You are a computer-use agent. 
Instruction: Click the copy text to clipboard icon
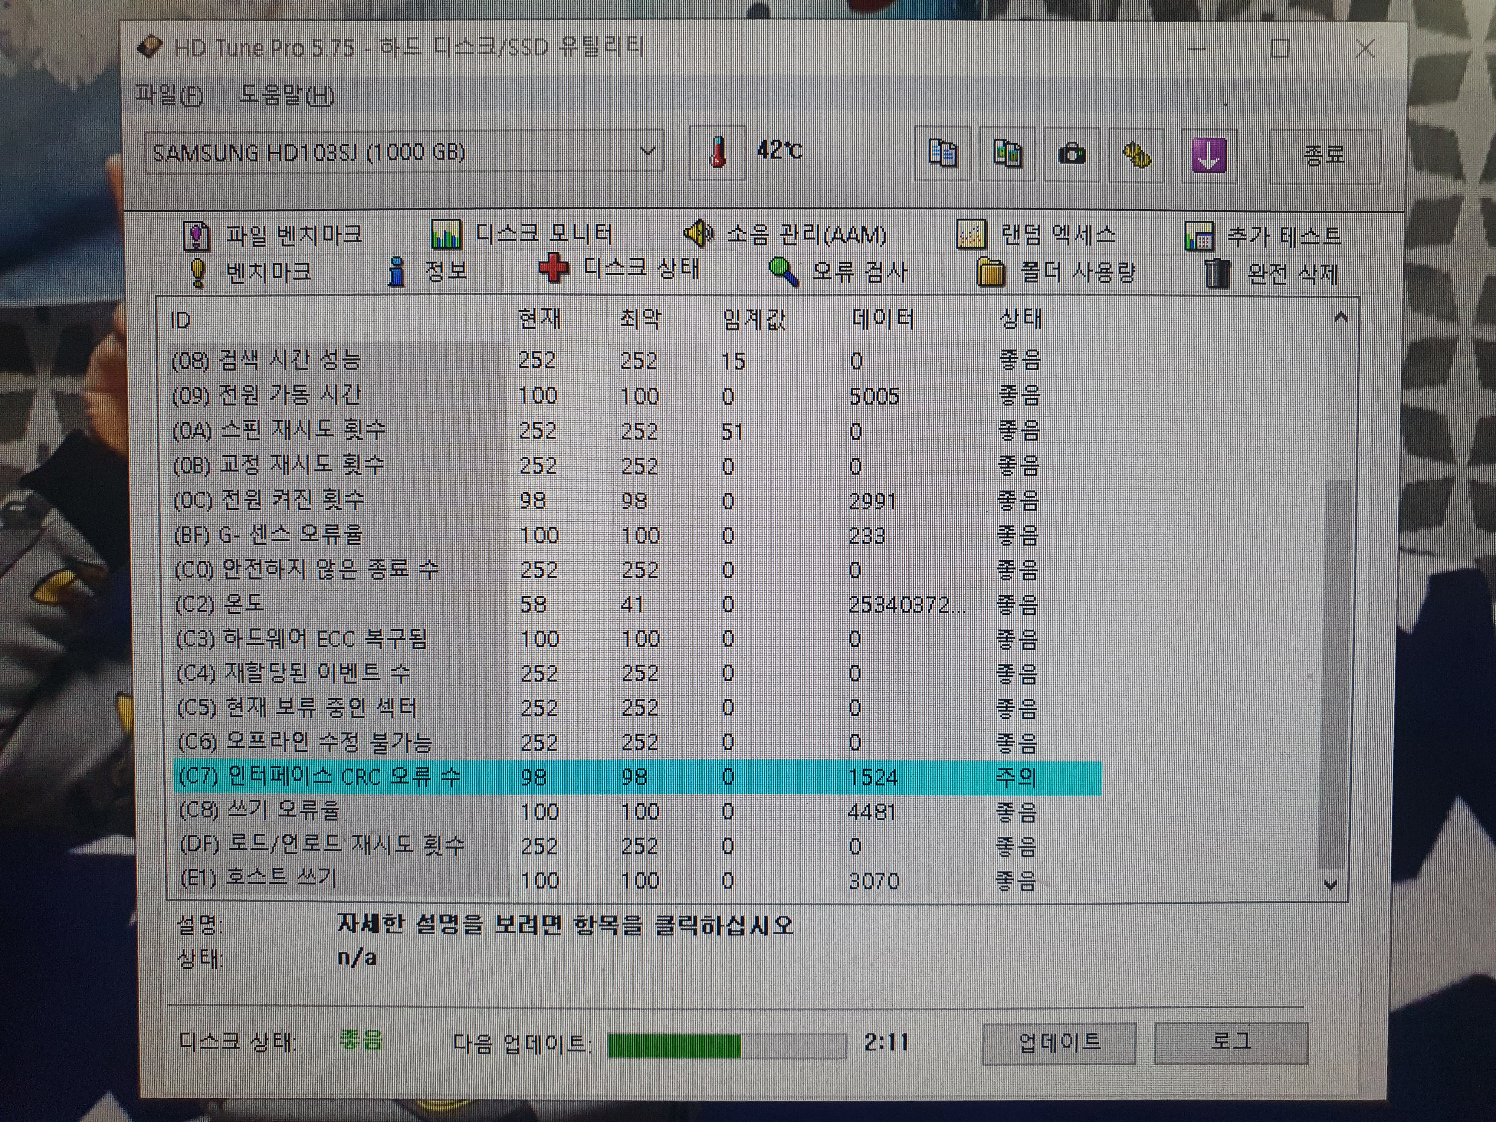click(x=942, y=154)
